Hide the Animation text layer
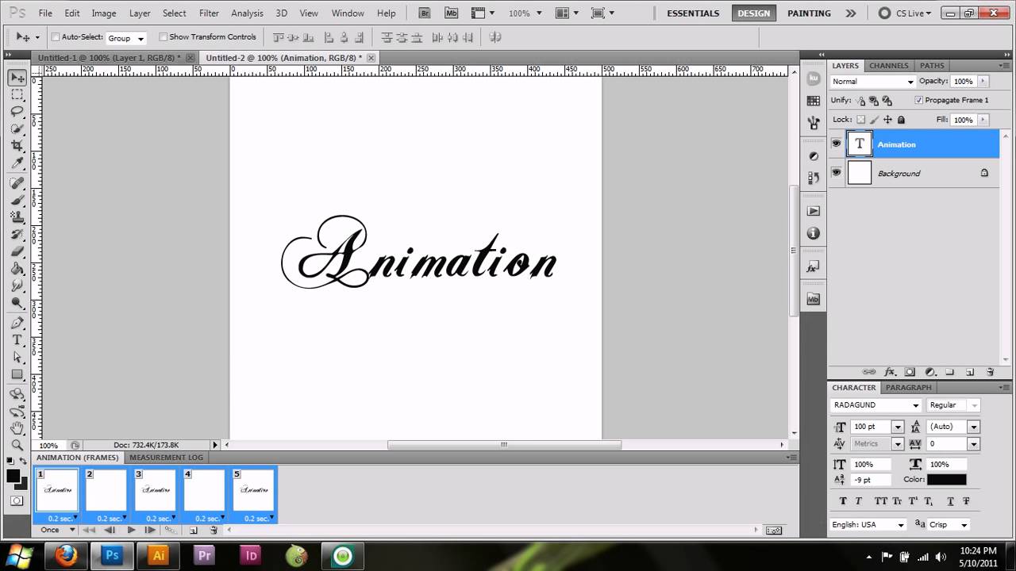The image size is (1016, 571). [836, 144]
